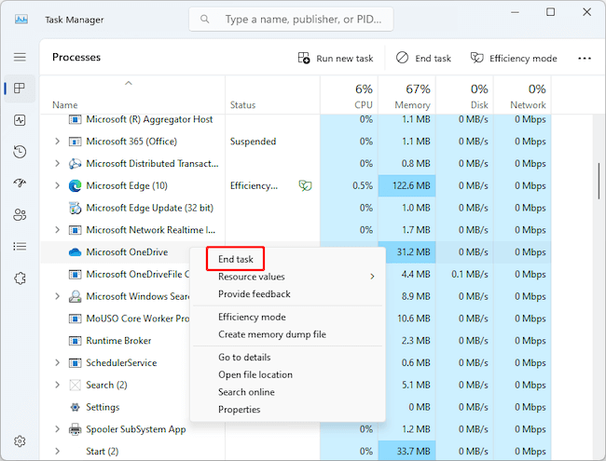This screenshot has width=606, height=461.
Task: Open the Performance sidebar icon
Action: (x=20, y=120)
